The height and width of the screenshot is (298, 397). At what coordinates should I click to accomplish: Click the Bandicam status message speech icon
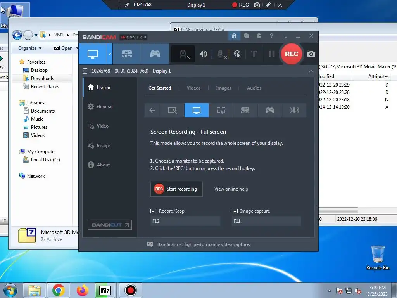pyautogui.click(x=150, y=244)
